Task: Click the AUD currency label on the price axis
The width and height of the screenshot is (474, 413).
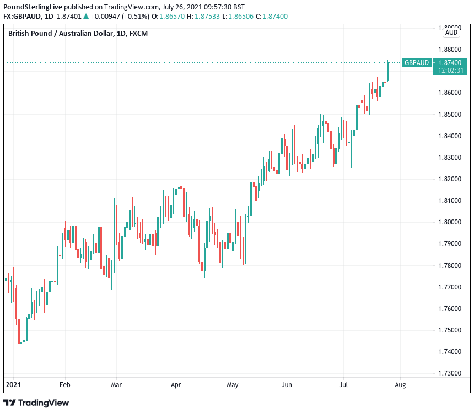Action: pos(451,33)
